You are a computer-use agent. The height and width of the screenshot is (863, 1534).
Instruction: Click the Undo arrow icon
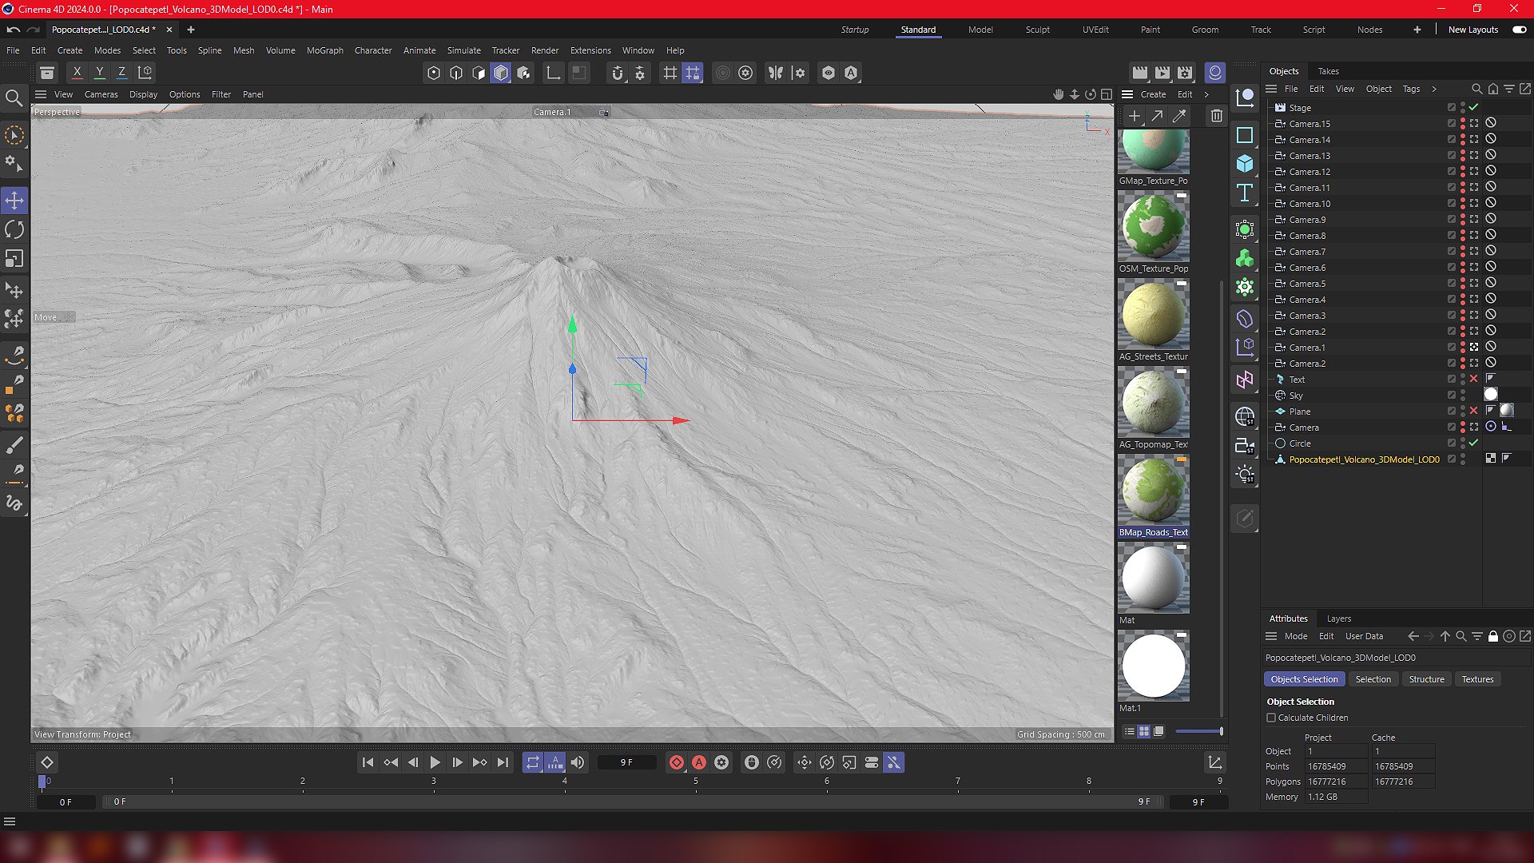pyautogui.click(x=13, y=30)
